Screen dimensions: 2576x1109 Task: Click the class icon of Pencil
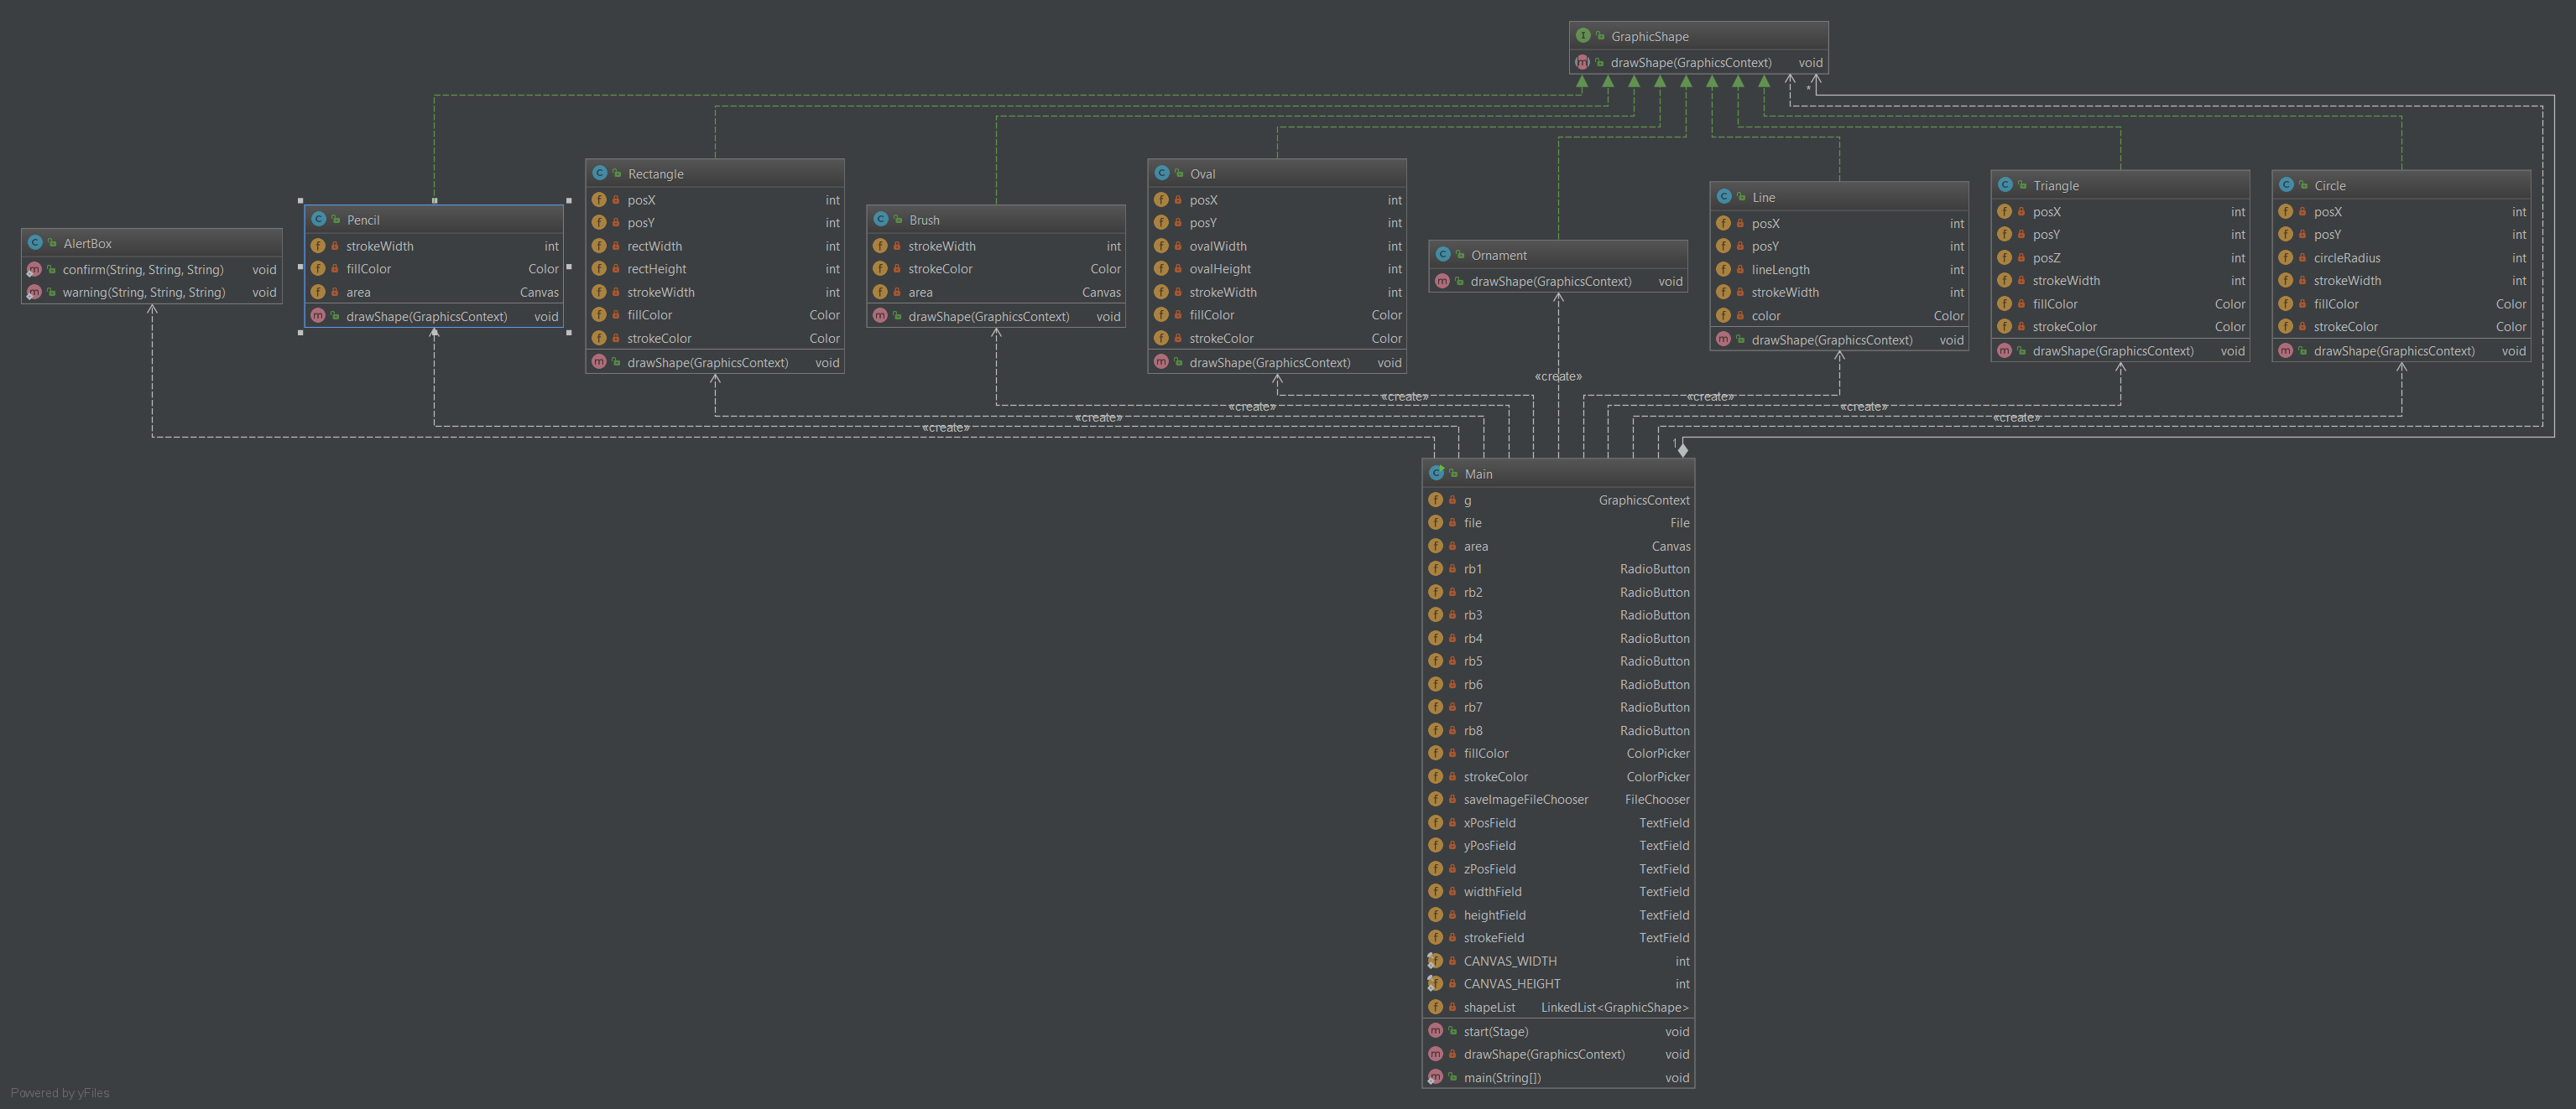318,220
